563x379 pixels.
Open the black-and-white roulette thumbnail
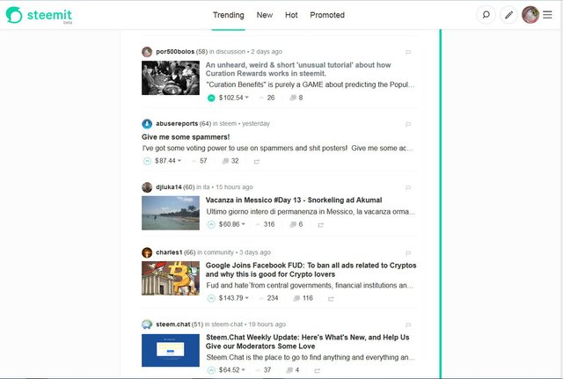[171, 78]
